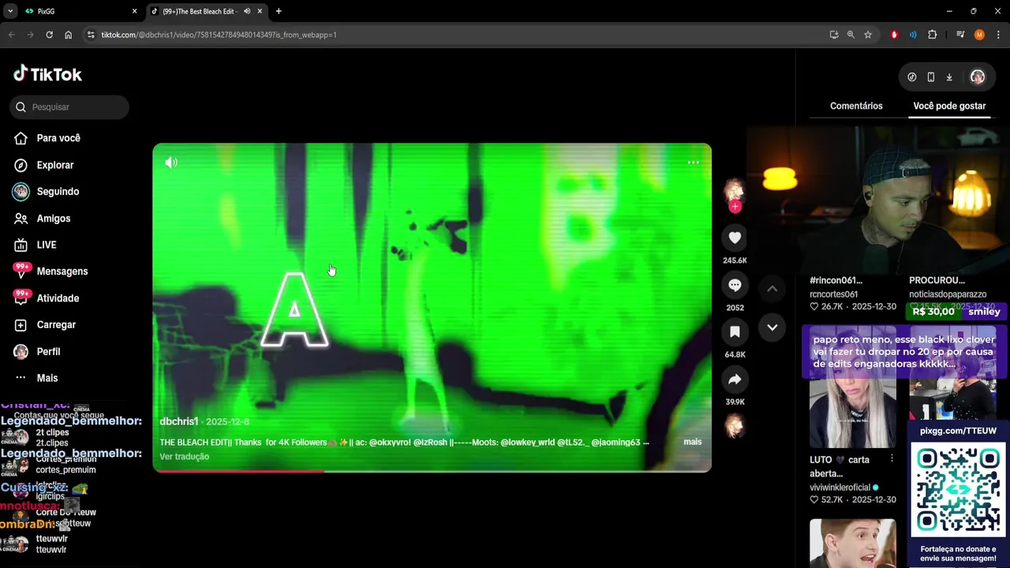Viewport: 1010px width, 568px height.
Task: Open Chrome profile M avatar
Action: point(979,35)
